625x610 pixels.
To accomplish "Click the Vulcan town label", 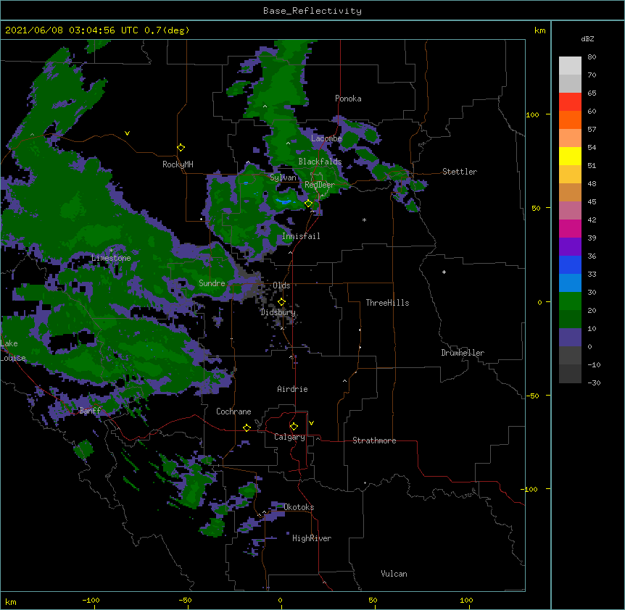I will (x=394, y=574).
